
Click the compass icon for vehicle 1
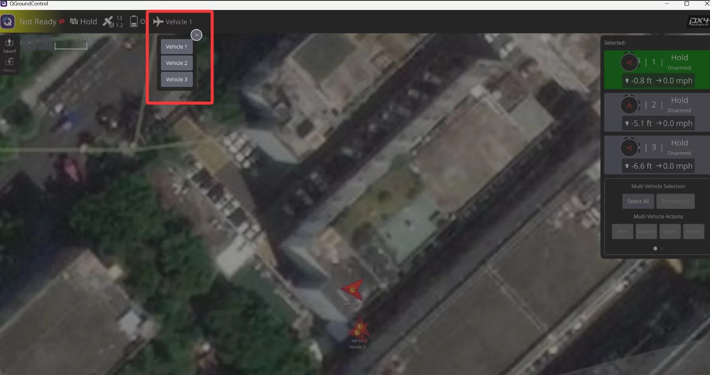pos(630,62)
